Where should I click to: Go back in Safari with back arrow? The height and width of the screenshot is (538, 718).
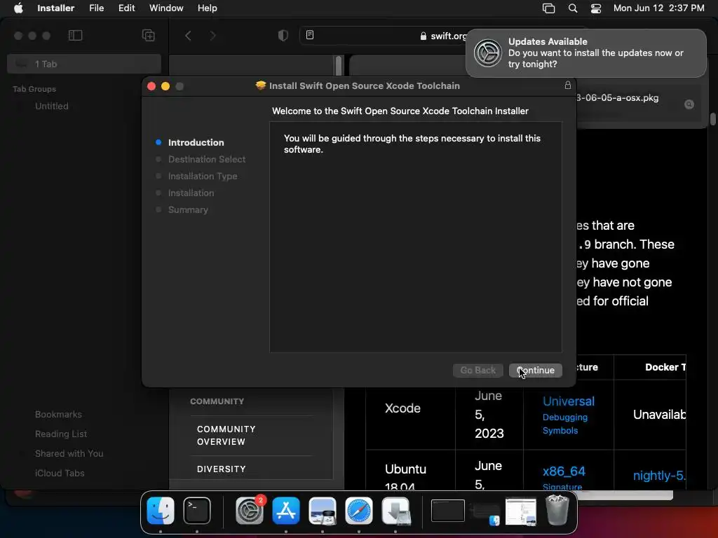pos(188,35)
